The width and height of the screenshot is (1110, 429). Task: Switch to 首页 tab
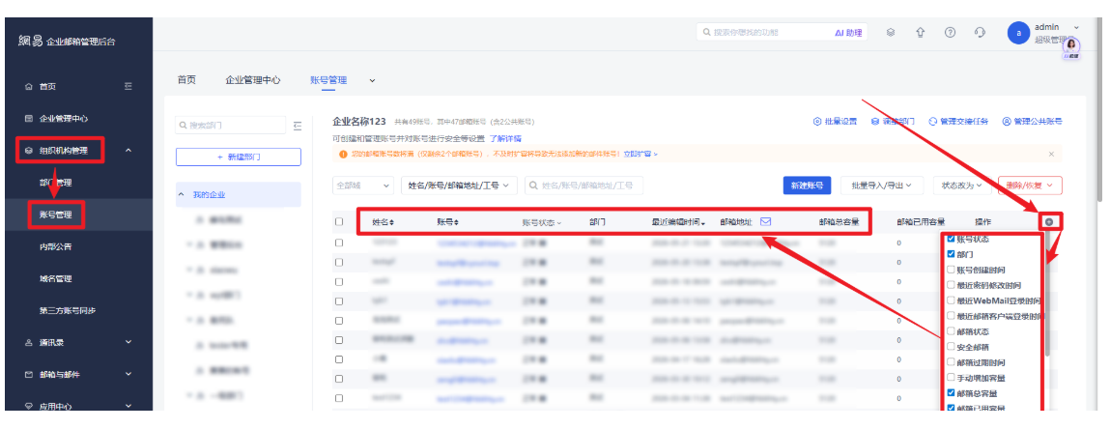(186, 80)
